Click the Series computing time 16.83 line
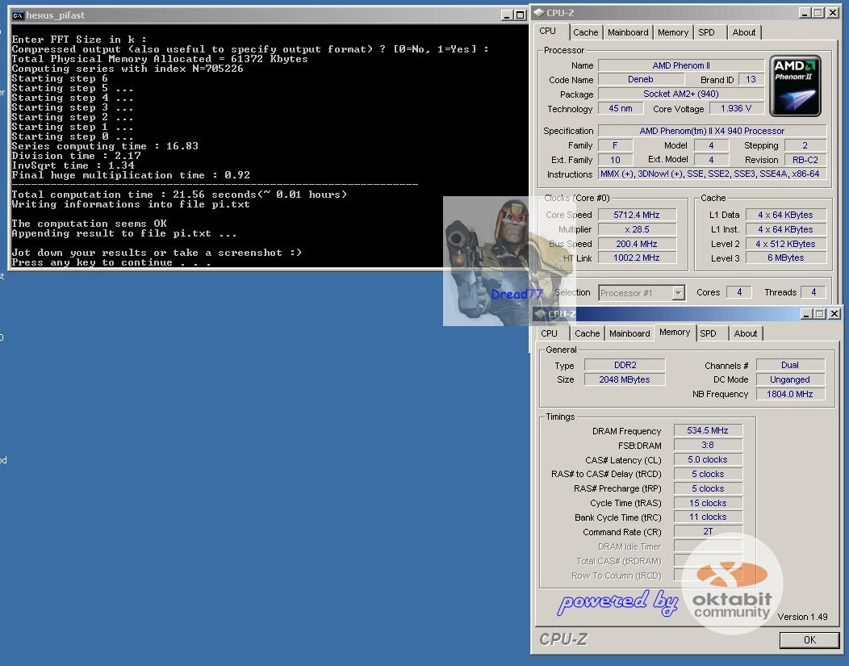The width and height of the screenshot is (849, 666). pyautogui.click(x=105, y=146)
